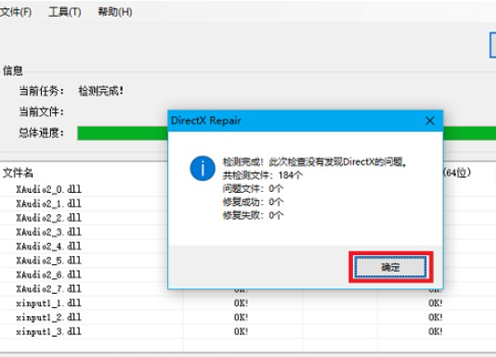Select the XAudio2_4.dll row
This screenshot has width=496, height=357.
coord(48,246)
